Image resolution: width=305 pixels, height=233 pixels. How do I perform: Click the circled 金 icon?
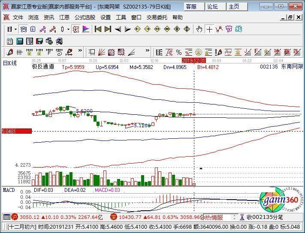[199, 52]
